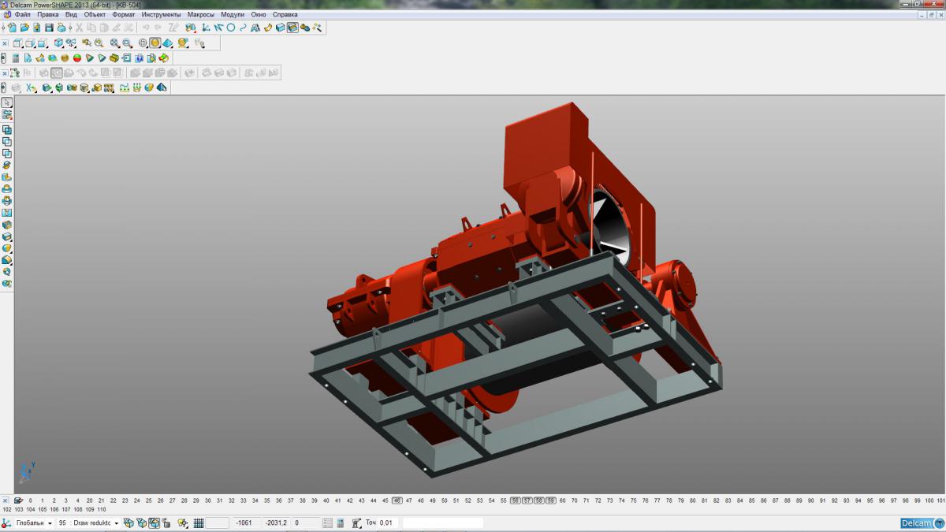Open the annotation text tool icon
The height and width of the screenshot is (532, 946).
[255, 27]
